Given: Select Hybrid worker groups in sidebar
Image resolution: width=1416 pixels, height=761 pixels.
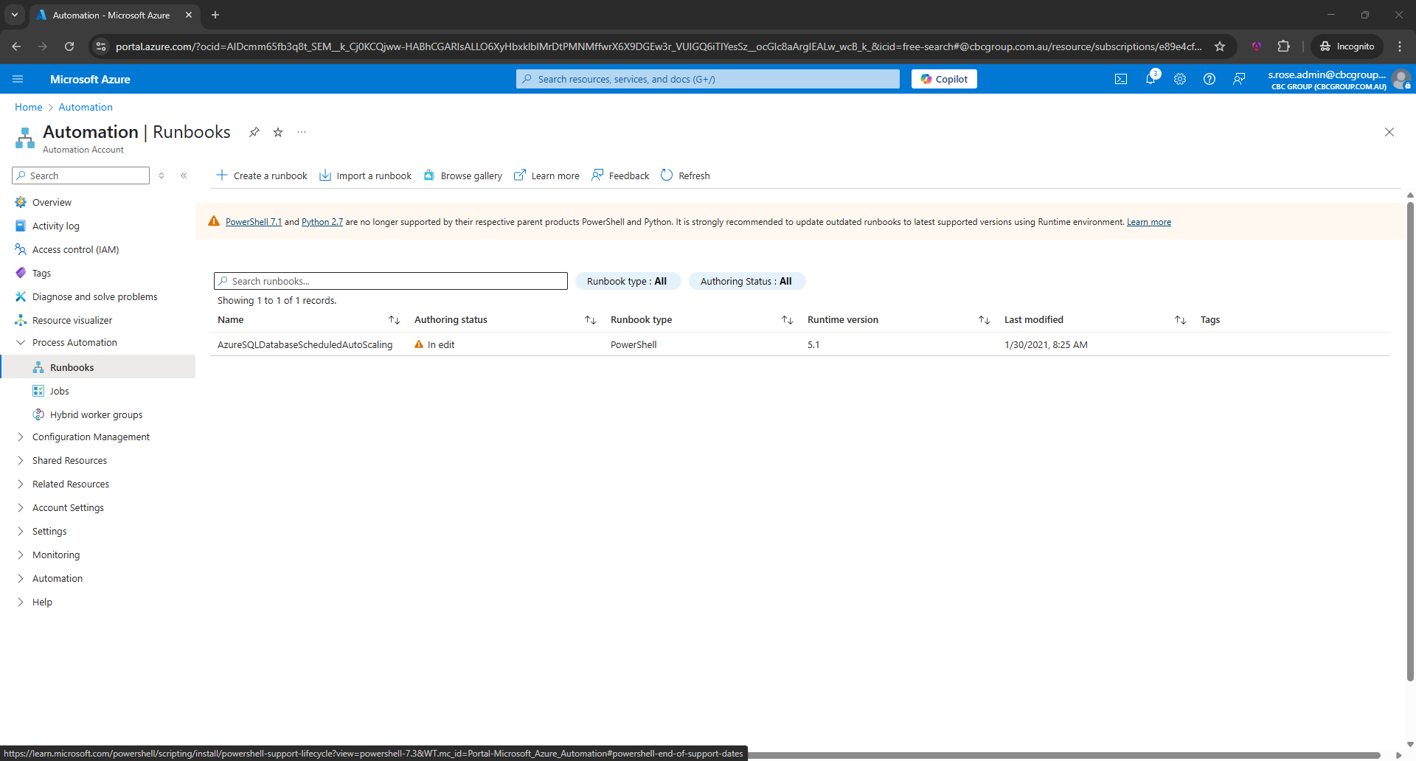Looking at the screenshot, I should 96,414.
